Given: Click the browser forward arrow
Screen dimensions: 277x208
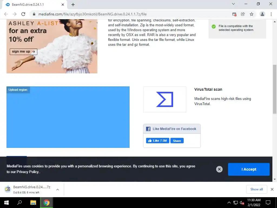Looking at the screenshot, I should 15,14.
